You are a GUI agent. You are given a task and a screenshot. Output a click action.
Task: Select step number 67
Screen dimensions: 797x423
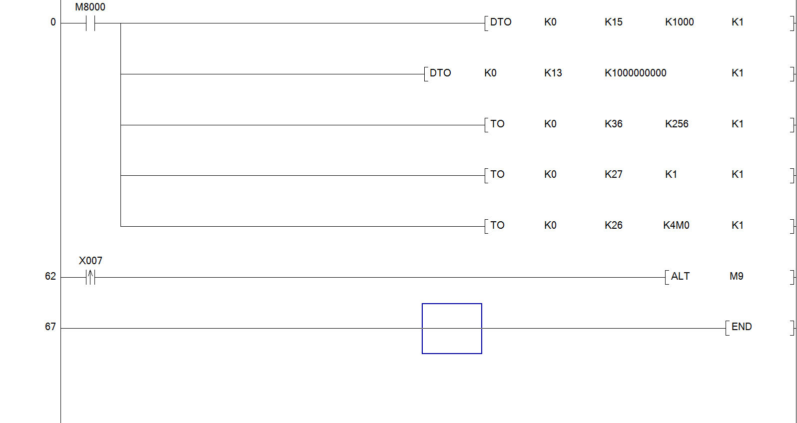pyautogui.click(x=50, y=327)
